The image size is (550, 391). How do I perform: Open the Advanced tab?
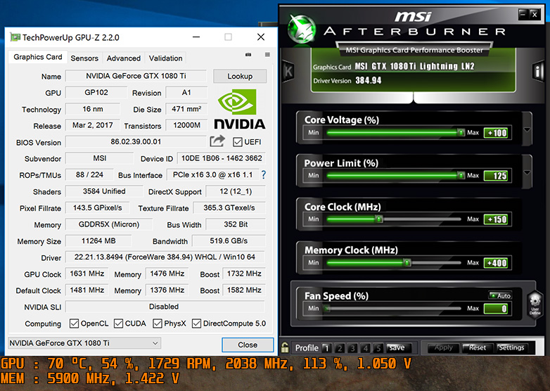point(124,58)
